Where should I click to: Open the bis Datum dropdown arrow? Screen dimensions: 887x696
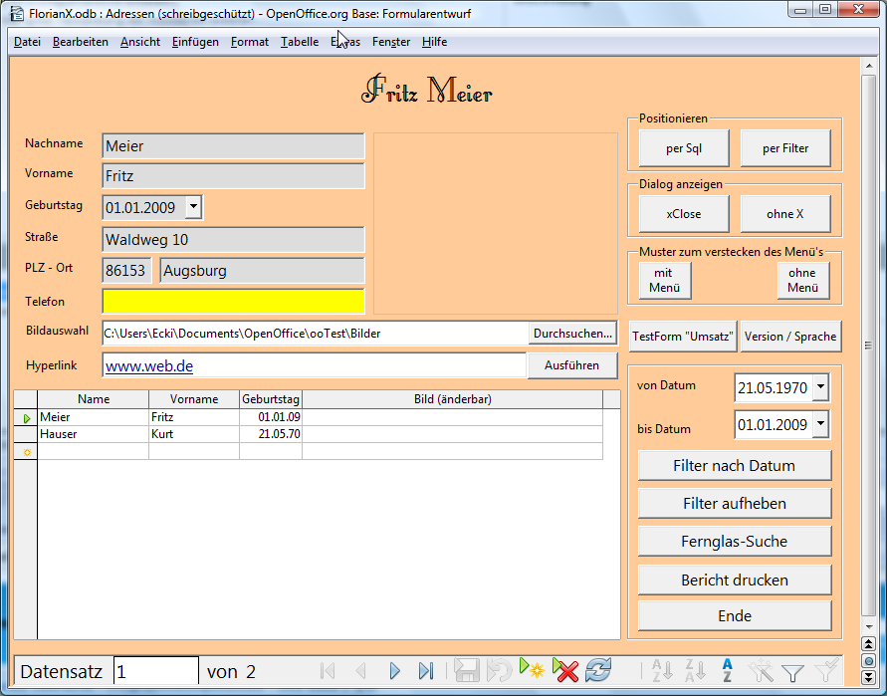820,424
